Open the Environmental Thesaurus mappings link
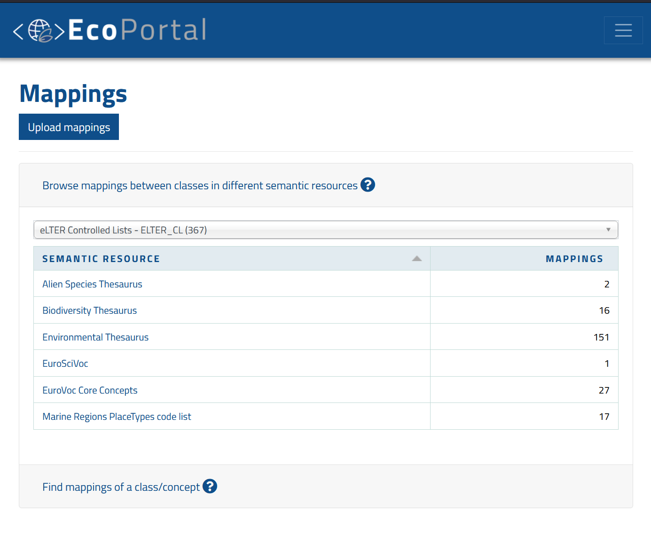651x557 pixels. tap(95, 337)
